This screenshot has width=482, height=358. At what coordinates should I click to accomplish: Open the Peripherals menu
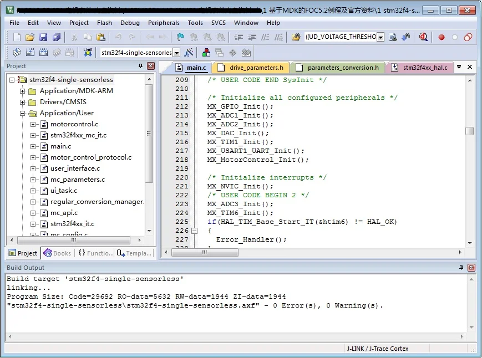164,23
